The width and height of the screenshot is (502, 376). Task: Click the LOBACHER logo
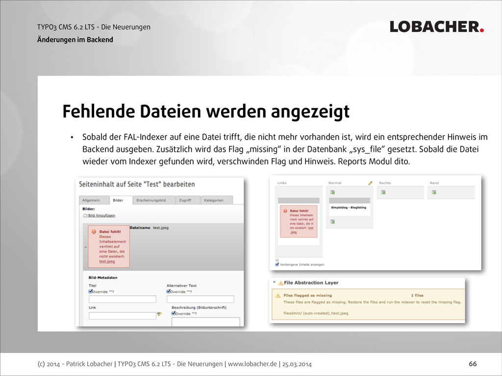tap(437, 27)
